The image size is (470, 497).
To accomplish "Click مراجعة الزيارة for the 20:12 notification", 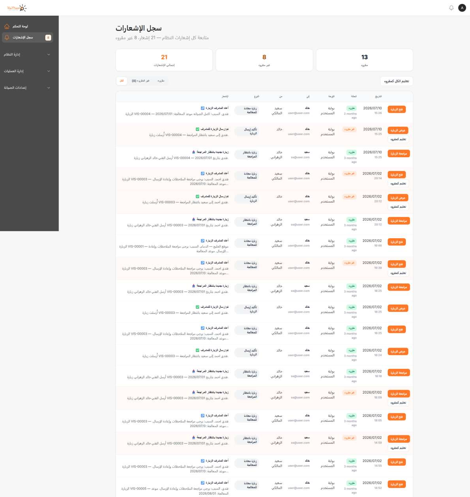I will pos(399,221).
